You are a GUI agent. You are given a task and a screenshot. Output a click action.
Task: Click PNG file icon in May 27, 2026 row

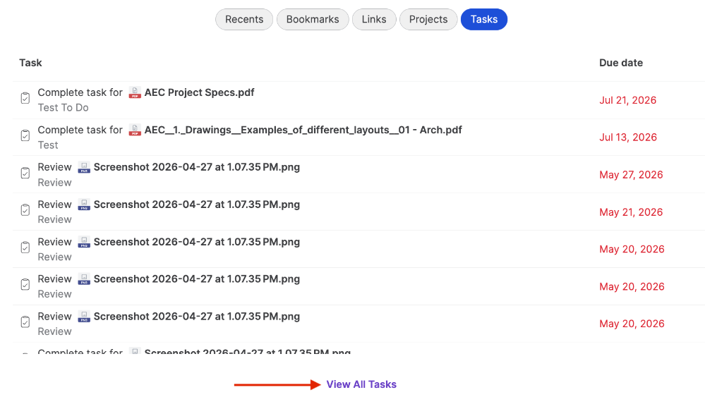point(84,166)
